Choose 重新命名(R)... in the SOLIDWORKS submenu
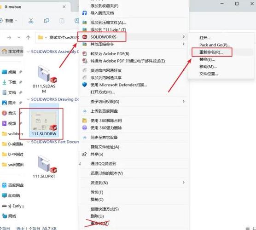The image size is (256, 230). point(211,52)
